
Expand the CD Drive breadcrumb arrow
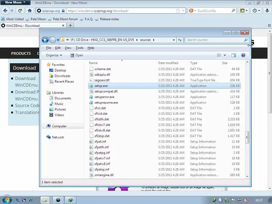(137, 40)
